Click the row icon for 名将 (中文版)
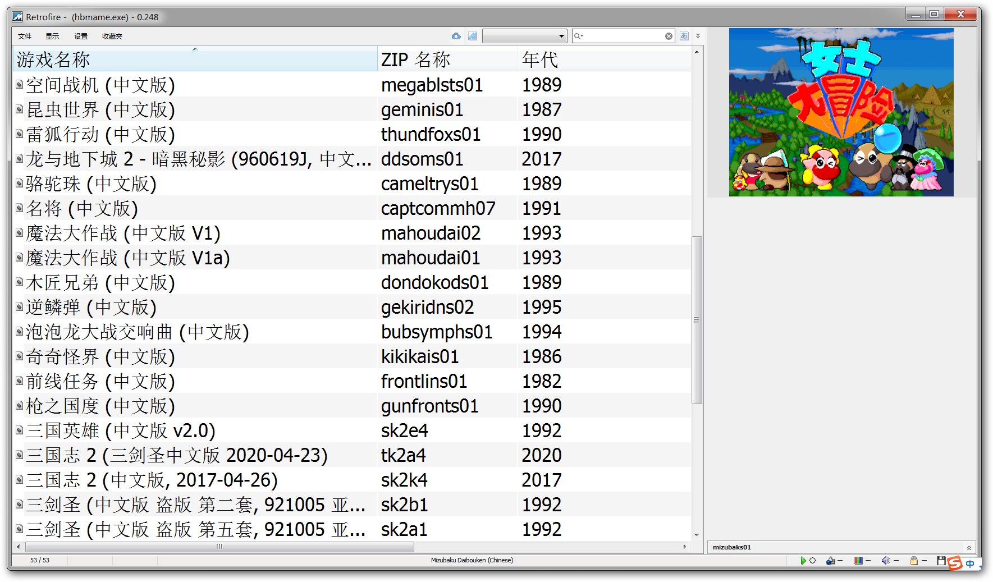Viewport: 993px width, 582px height. [19, 208]
